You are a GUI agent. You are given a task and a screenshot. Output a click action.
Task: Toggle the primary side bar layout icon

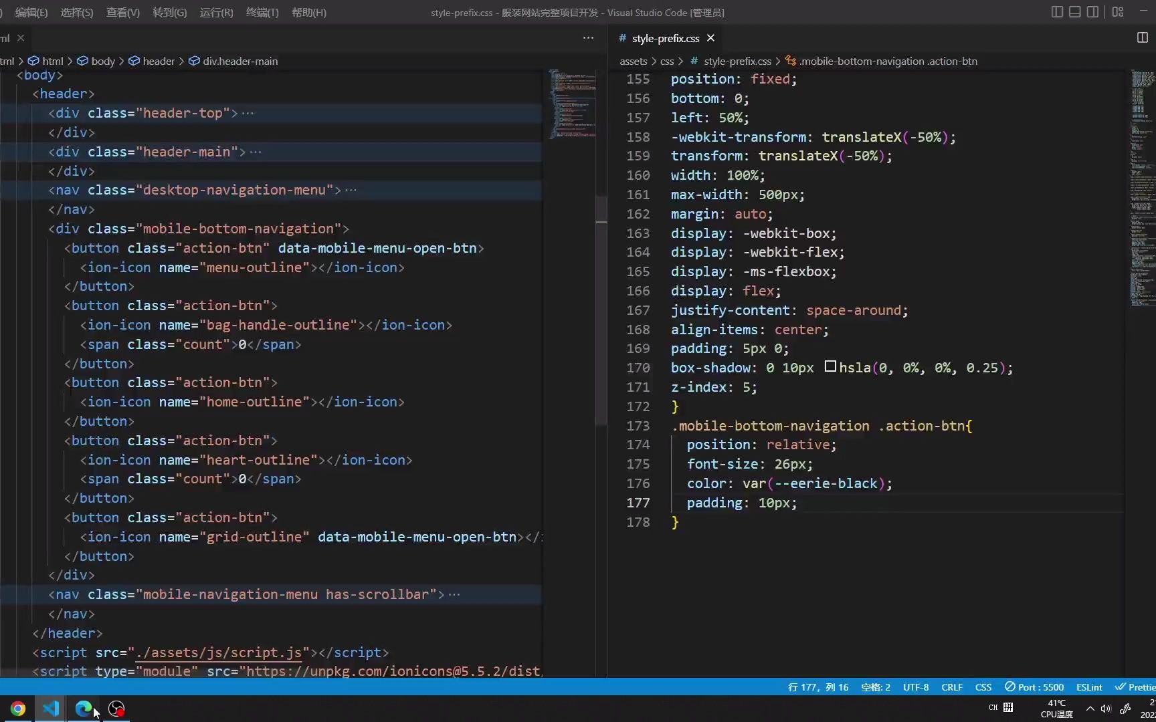coord(1057,12)
